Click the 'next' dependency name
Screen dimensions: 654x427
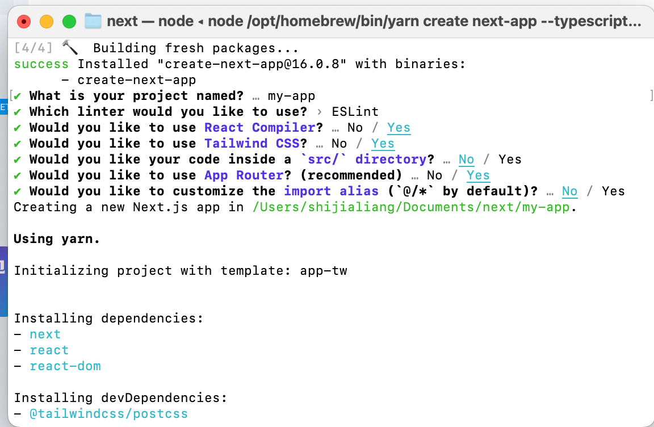(x=45, y=334)
